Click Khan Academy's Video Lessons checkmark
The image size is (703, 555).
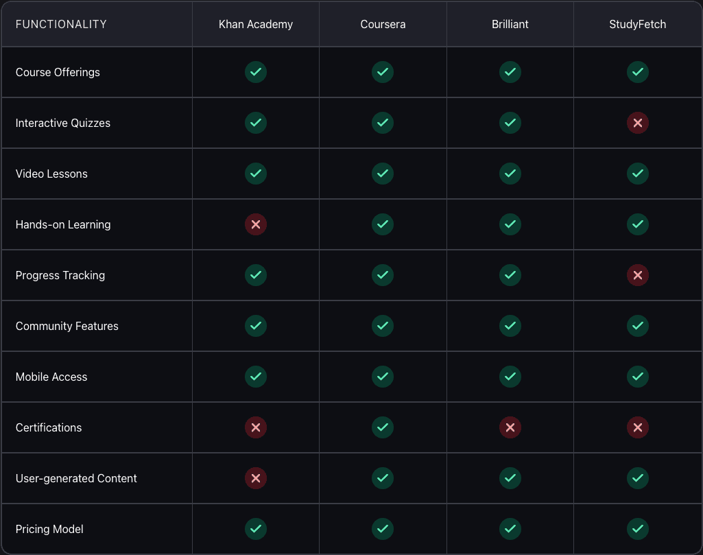pyautogui.click(x=256, y=174)
